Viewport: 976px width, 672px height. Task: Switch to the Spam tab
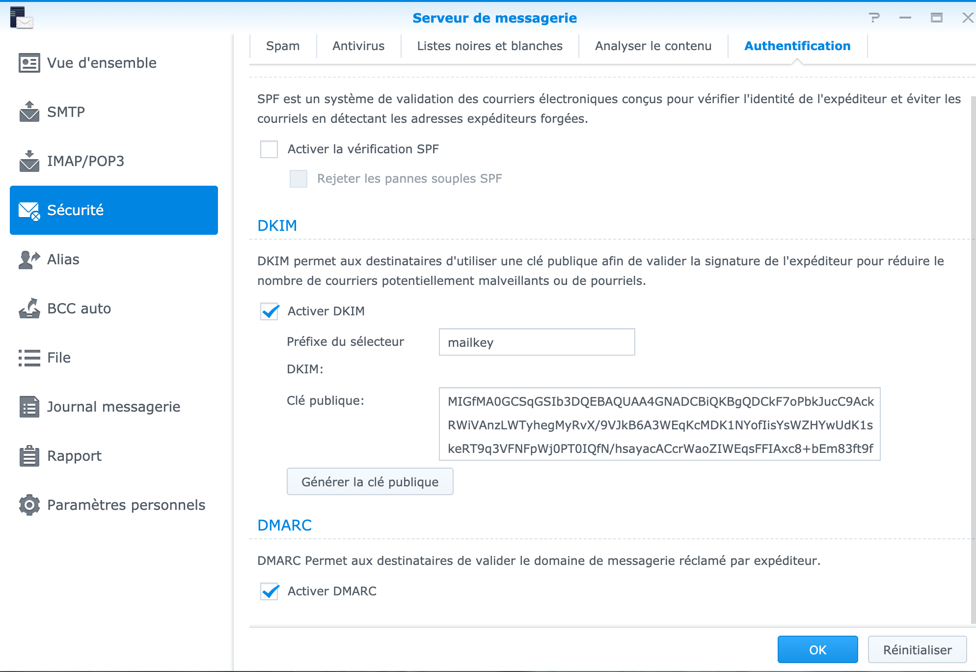pos(283,46)
